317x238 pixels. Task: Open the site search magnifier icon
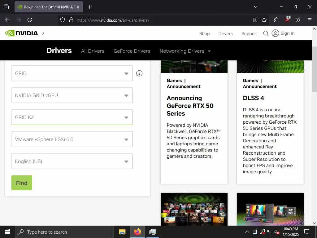(266, 33)
